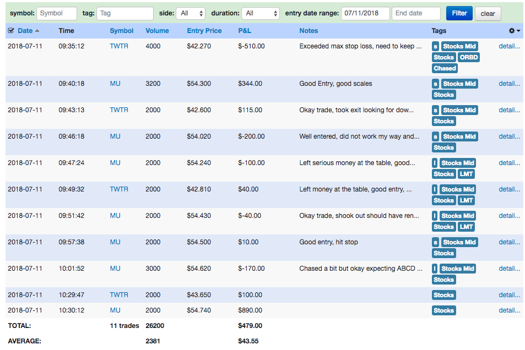Viewport: 525px width, 350px height.
Task: Click the entry price $42.270
Action: tap(199, 46)
